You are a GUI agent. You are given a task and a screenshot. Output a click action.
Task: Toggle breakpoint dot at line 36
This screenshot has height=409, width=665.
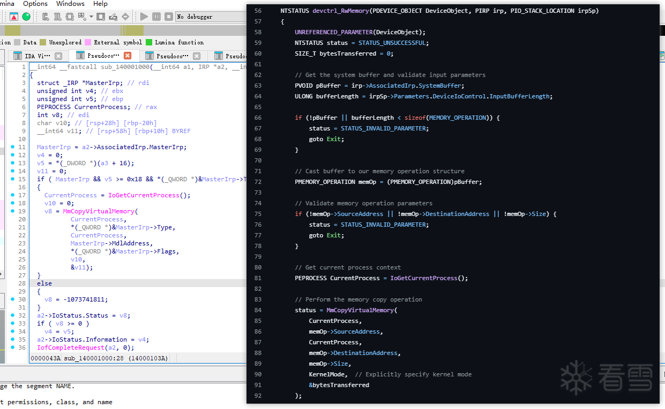pyautogui.click(x=13, y=348)
